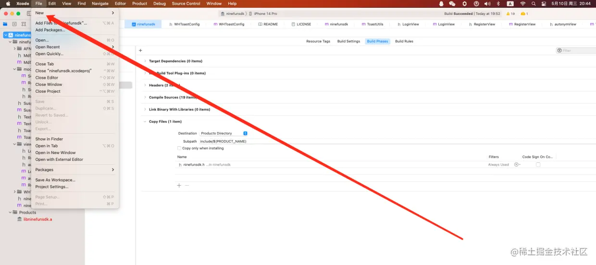Switch to the Build Settings tab
The image size is (596, 265).
click(348, 41)
